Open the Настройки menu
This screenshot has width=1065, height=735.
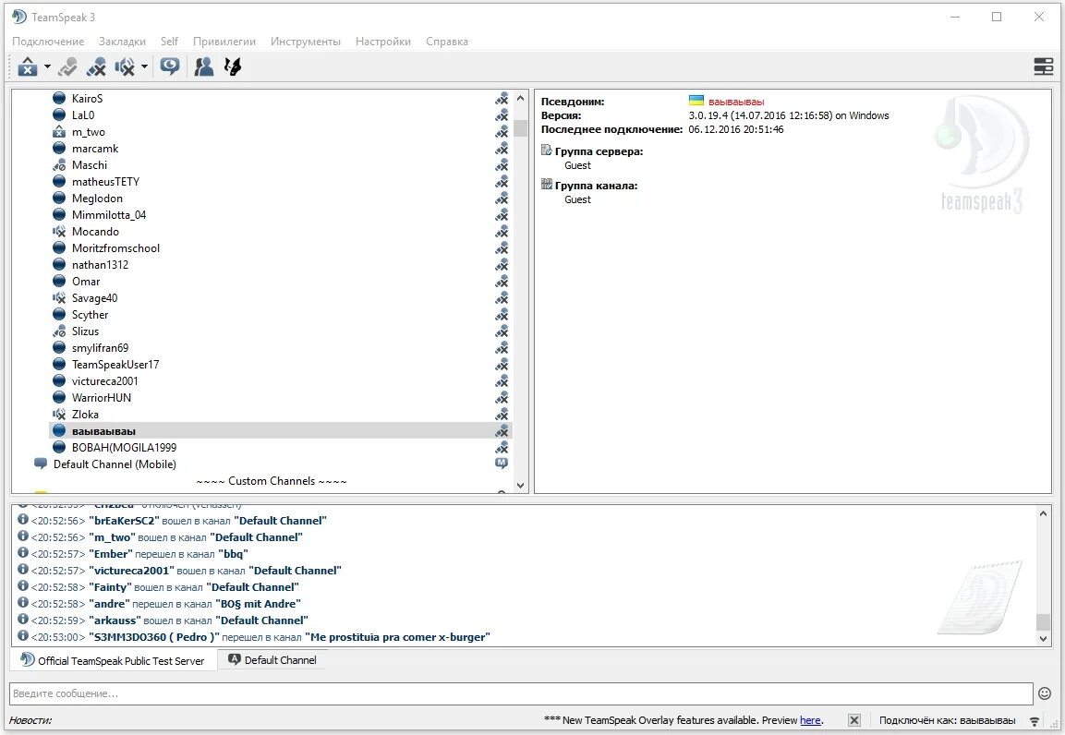tap(383, 42)
